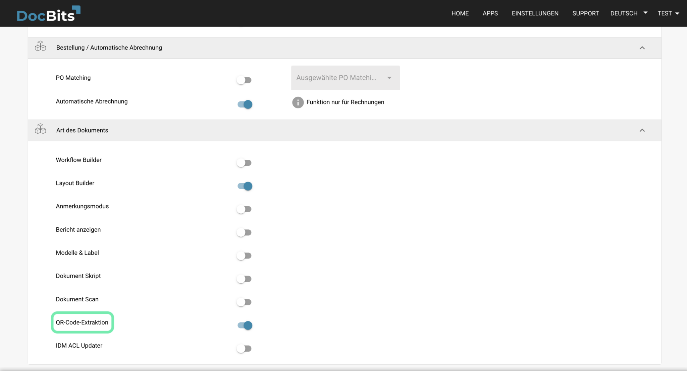Turn on the Workflow Builder switch
687x371 pixels.
[x=244, y=163]
